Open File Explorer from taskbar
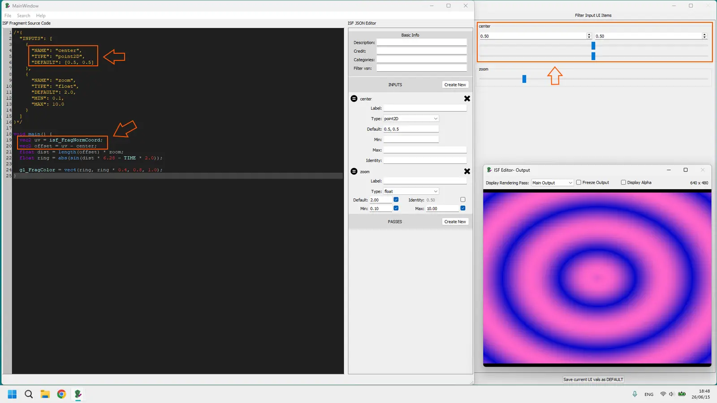717x403 pixels. click(45, 394)
